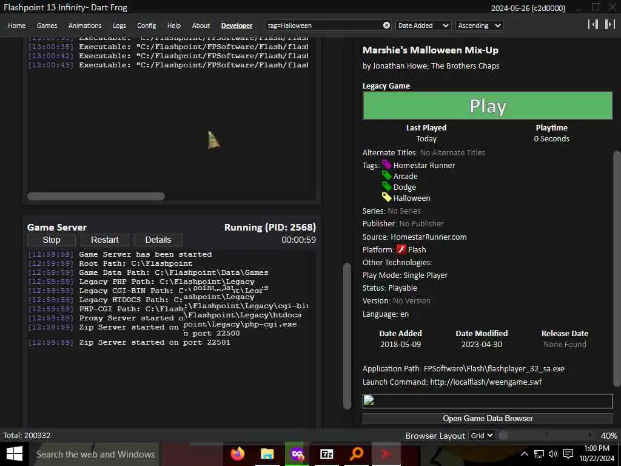Screen dimensions: 621x466
Task: Click the green Dodge tag icon
Action: 386,186
